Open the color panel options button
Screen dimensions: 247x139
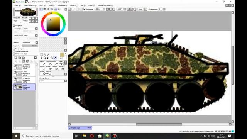66,9
